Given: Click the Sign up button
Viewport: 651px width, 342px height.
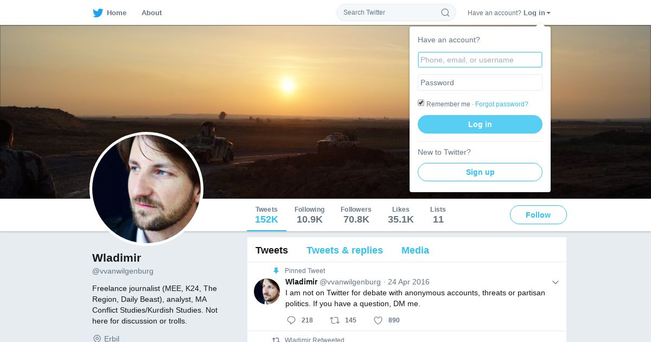Looking at the screenshot, I should click(480, 172).
